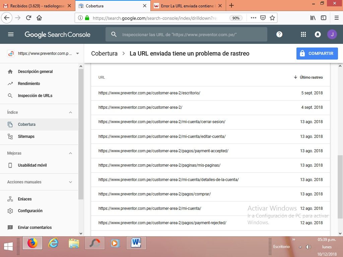The height and width of the screenshot is (257, 343).
Task: Click the COMPARTIR button
Action: 317,53
